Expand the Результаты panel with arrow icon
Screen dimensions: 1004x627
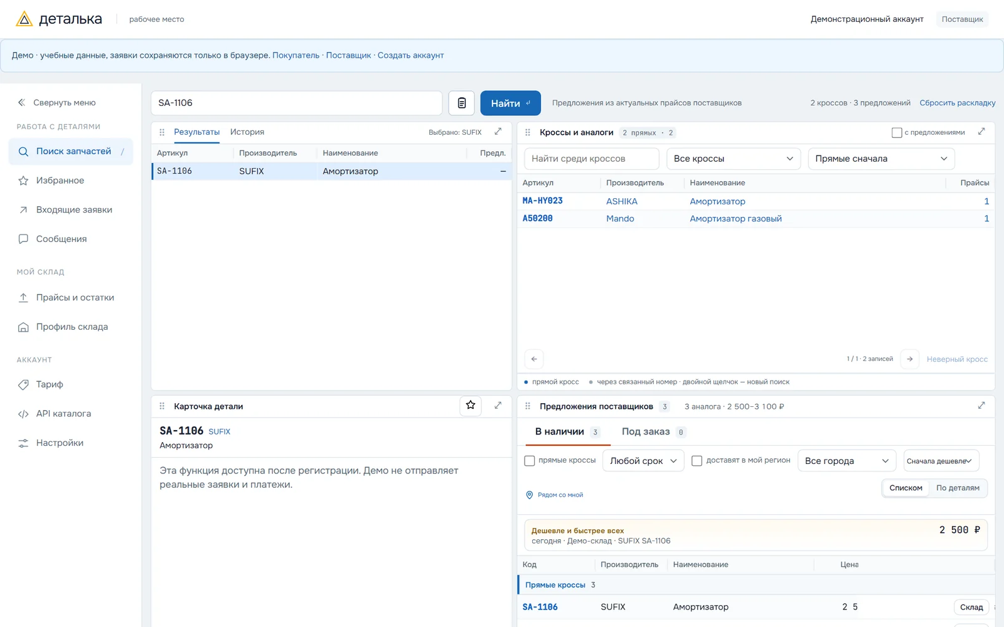(x=498, y=132)
